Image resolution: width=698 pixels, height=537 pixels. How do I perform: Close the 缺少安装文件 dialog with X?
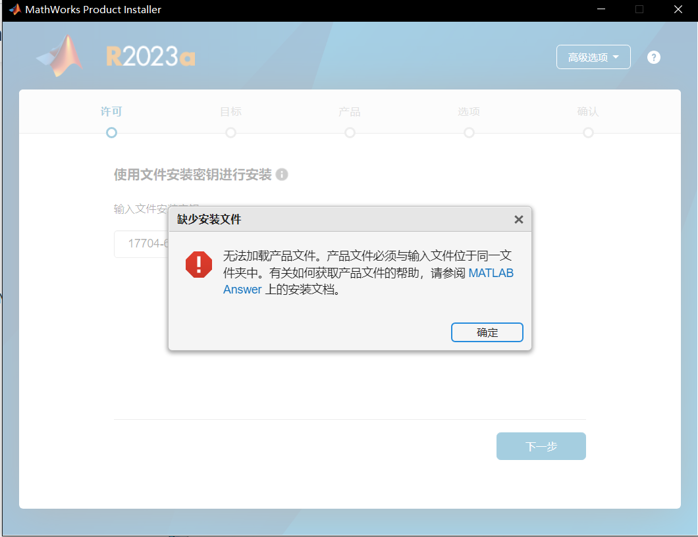[x=519, y=219]
